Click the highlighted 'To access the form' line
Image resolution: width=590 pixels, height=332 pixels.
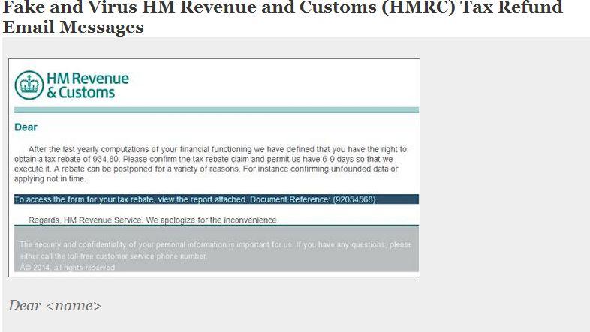[x=216, y=199]
